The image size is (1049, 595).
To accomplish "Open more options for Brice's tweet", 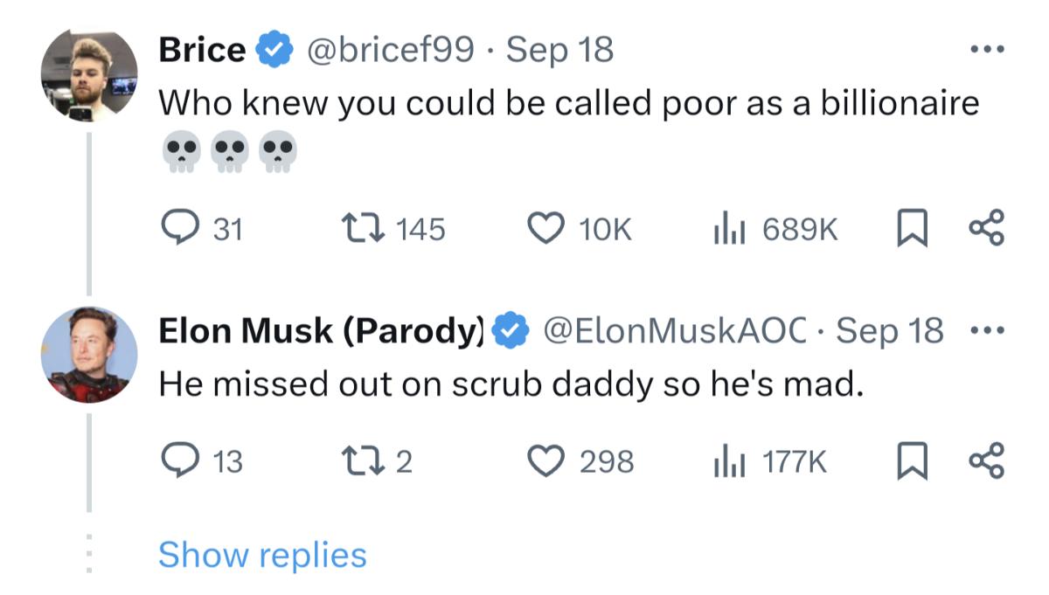I will point(988,49).
